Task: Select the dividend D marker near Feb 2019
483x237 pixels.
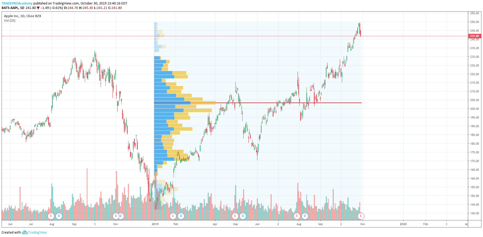Action: point(181,216)
